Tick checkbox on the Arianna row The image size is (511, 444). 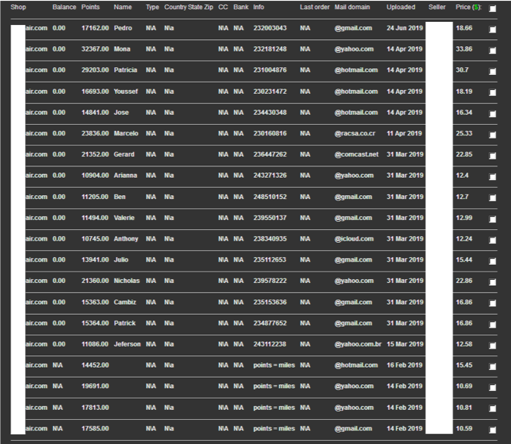pos(493,177)
